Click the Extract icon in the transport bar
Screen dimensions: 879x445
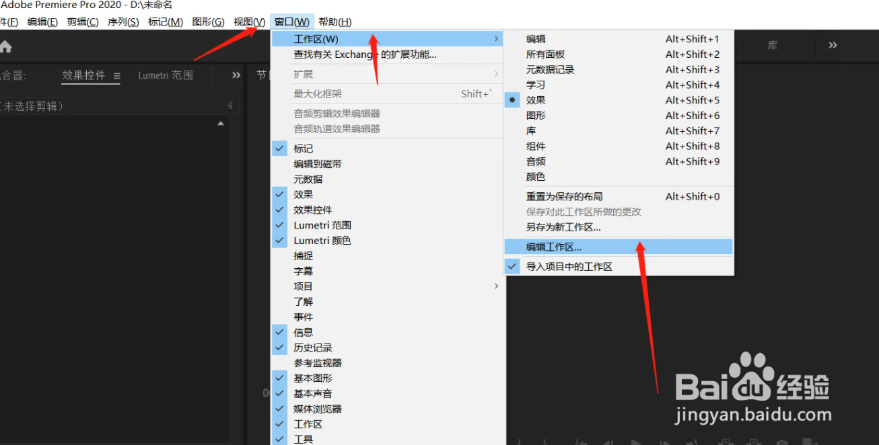point(754,442)
